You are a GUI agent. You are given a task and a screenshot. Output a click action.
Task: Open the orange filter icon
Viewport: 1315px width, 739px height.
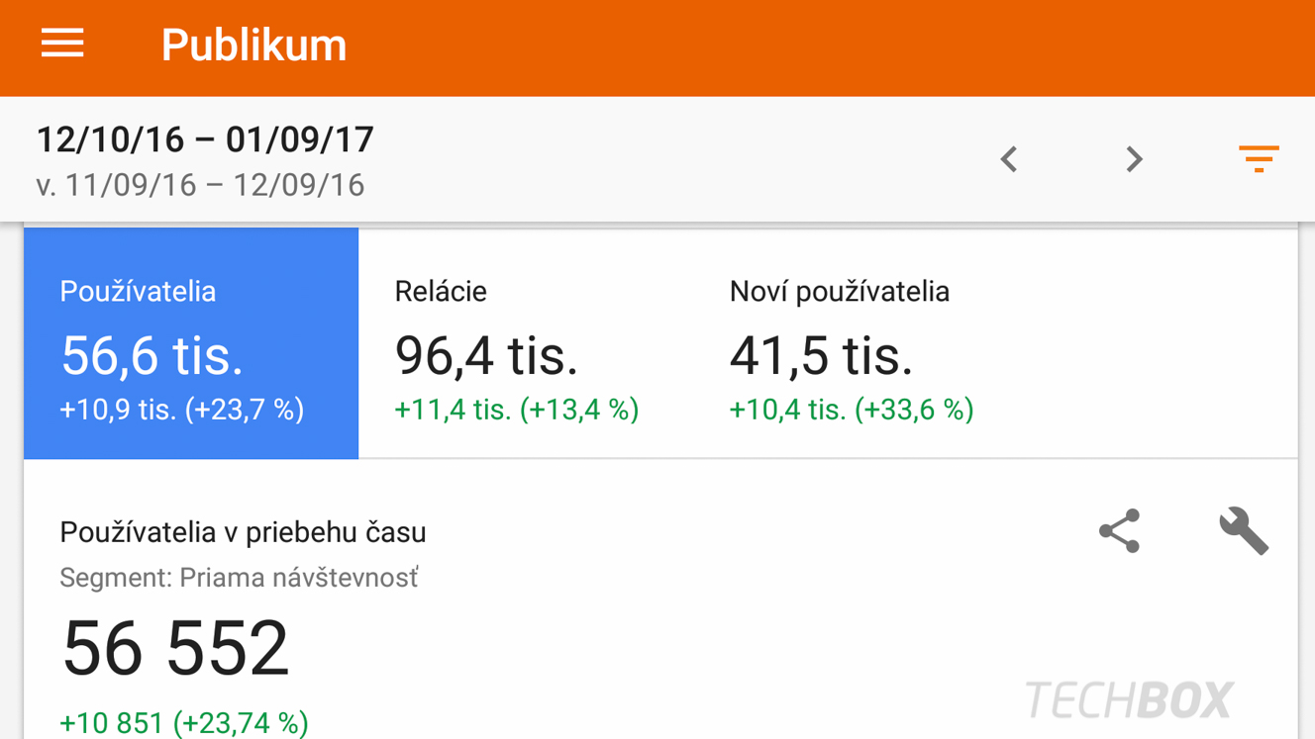point(1259,158)
